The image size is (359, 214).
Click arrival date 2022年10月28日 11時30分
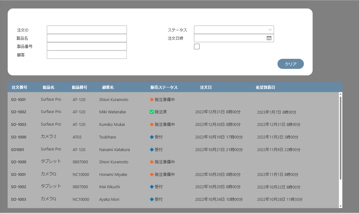(x=279, y=199)
